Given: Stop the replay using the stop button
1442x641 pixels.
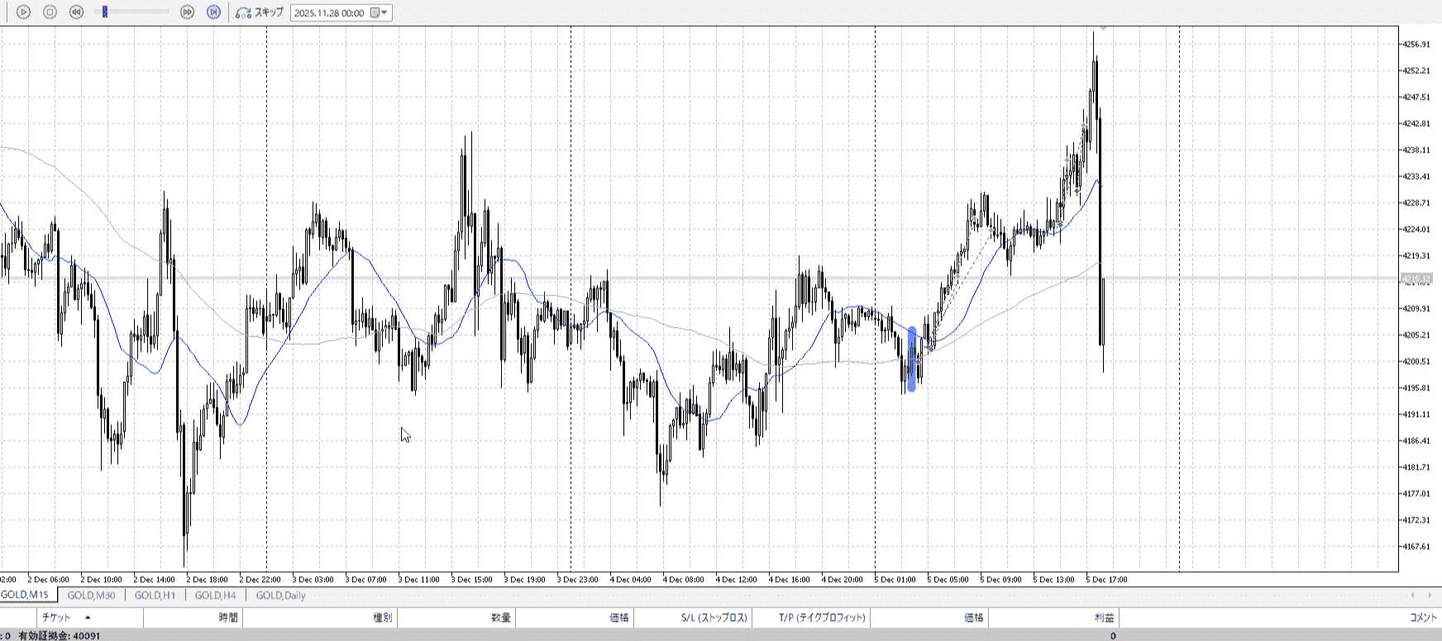Looking at the screenshot, I should (x=50, y=12).
